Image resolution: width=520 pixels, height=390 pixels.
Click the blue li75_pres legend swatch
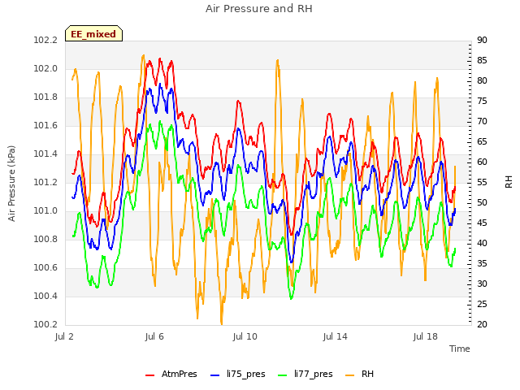point(214,375)
